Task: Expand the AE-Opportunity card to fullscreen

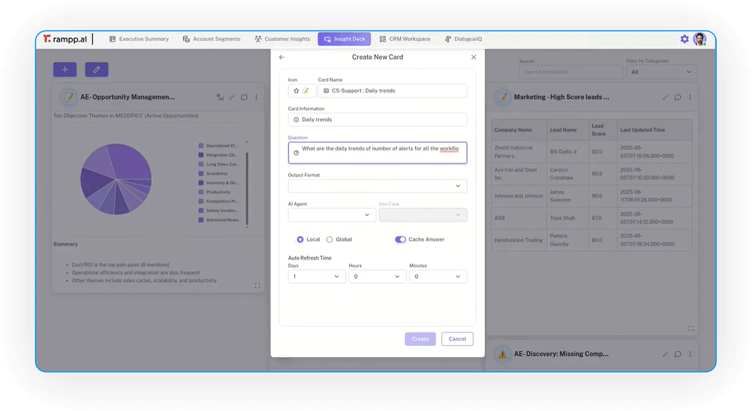Action: (x=257, y=285)
